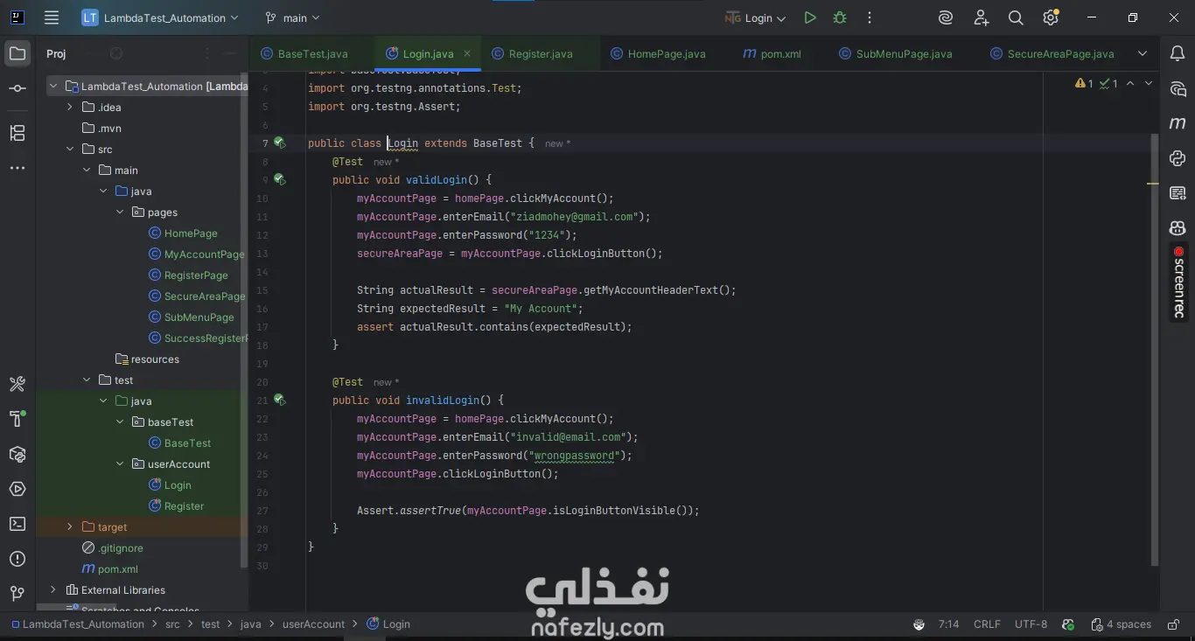
Task: Click the UTF-8 encoding in status bar
Action: pyautogui.click(x=1031, y=624)
